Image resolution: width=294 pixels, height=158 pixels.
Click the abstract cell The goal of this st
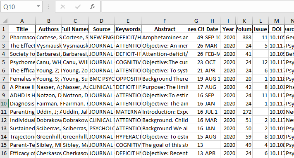(x=165, y=145)
